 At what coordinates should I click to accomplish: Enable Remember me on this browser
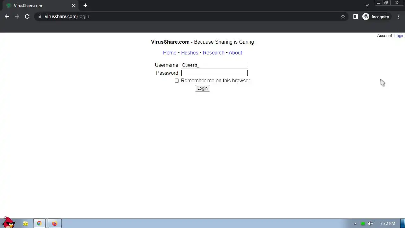click(177, 80)
